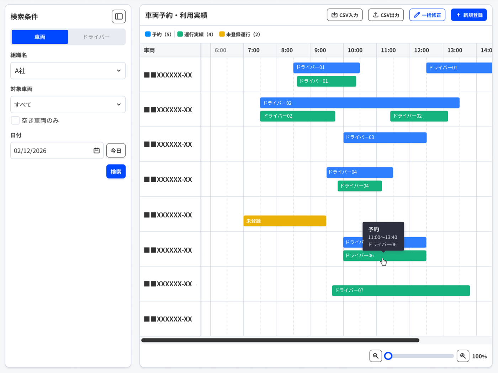Select the blue ドライバー03 reservation bar

pos(385,137)
